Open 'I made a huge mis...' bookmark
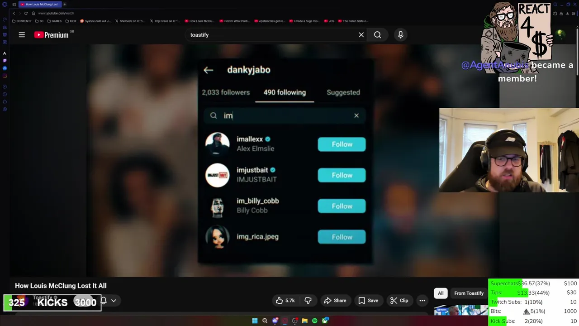 [304, 21]
